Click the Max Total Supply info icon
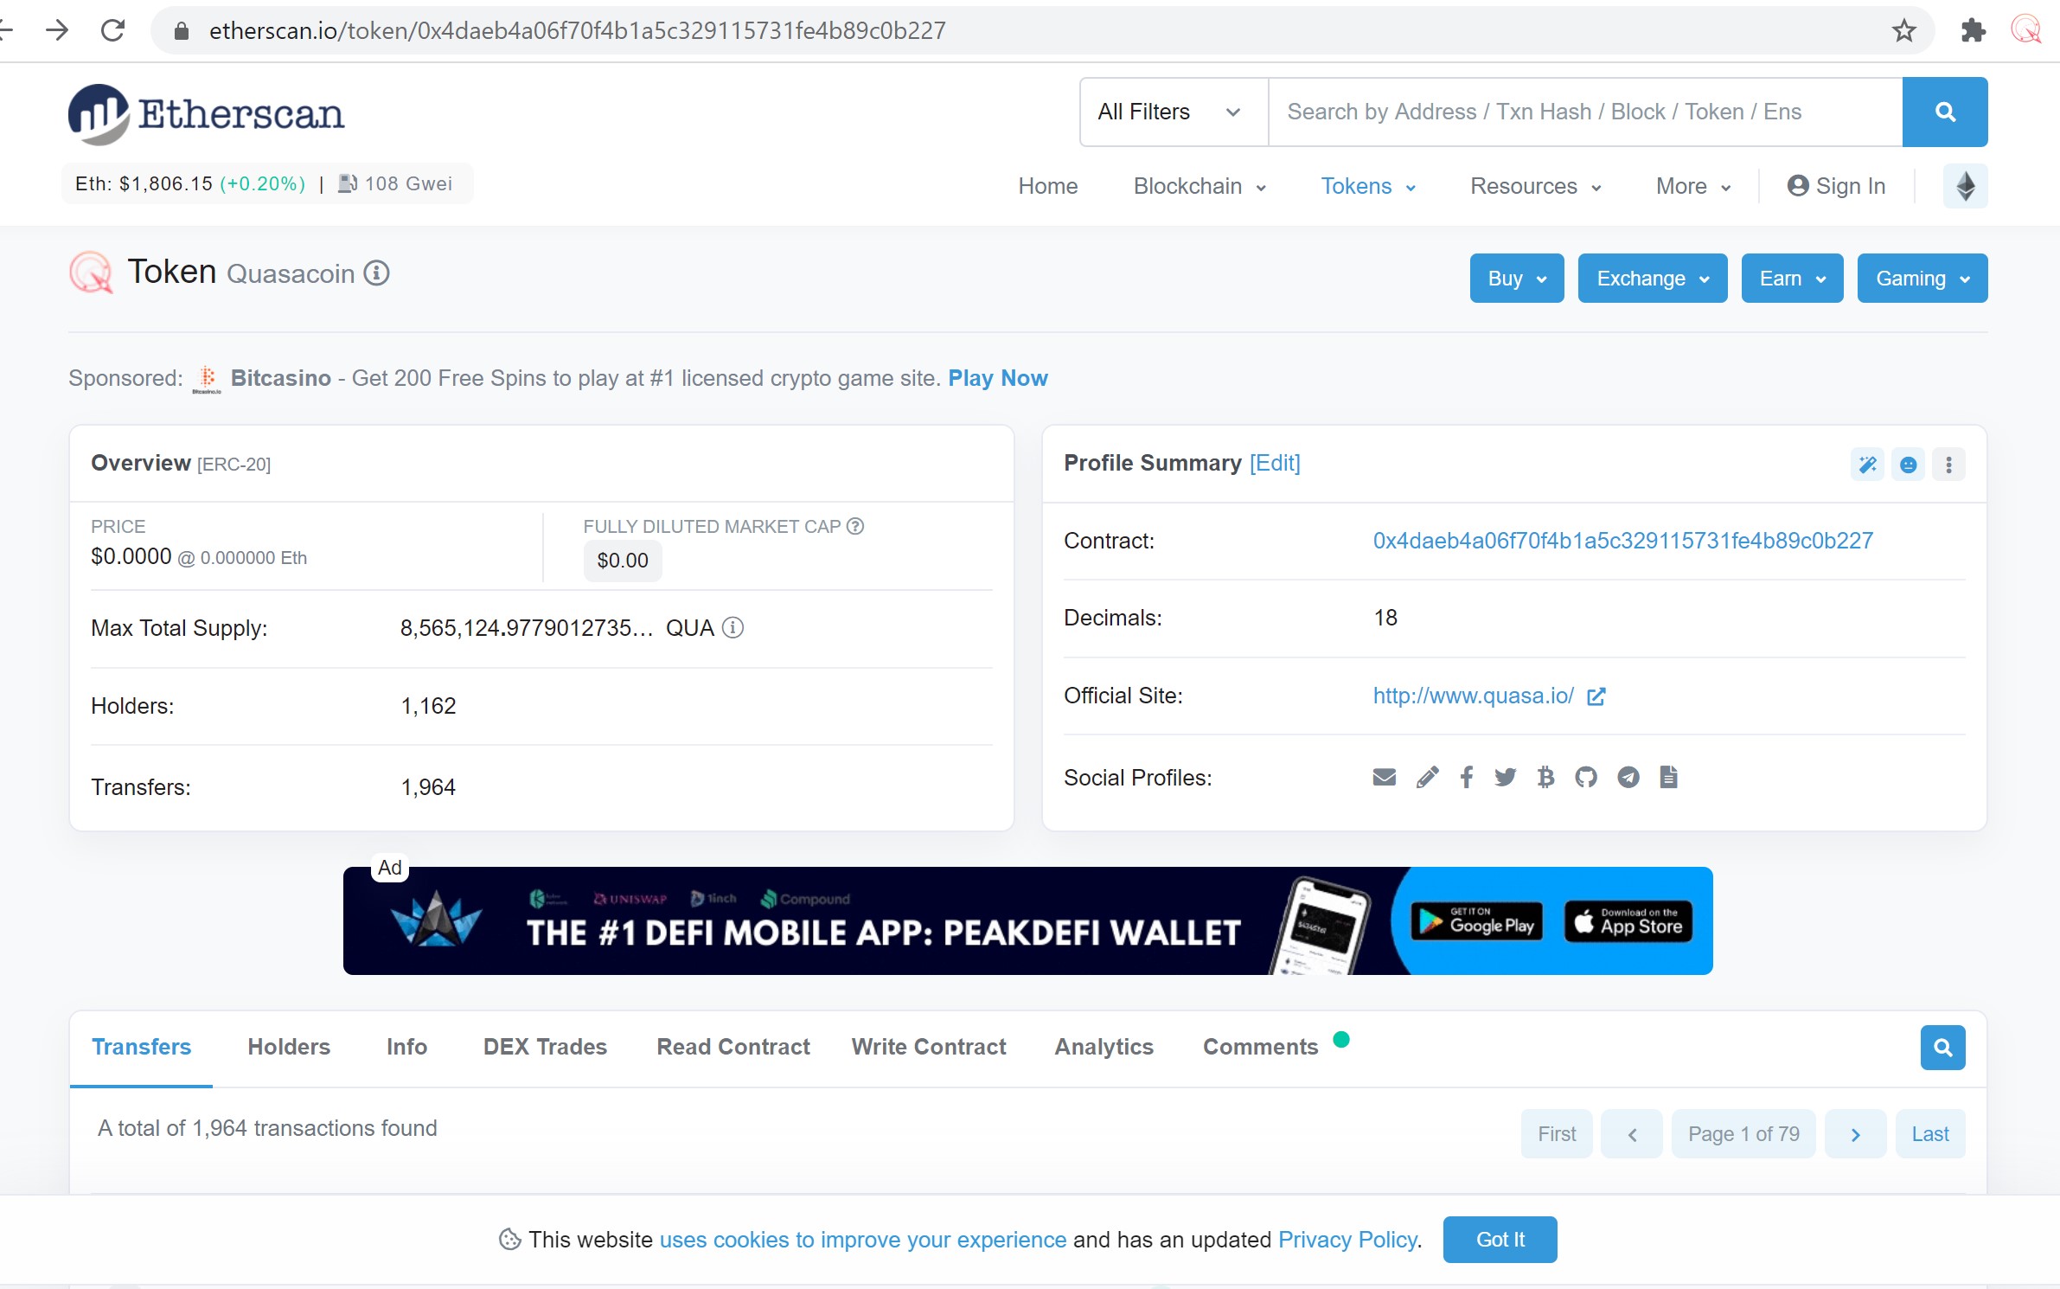2060x1289 pixels. pos(733,627)
